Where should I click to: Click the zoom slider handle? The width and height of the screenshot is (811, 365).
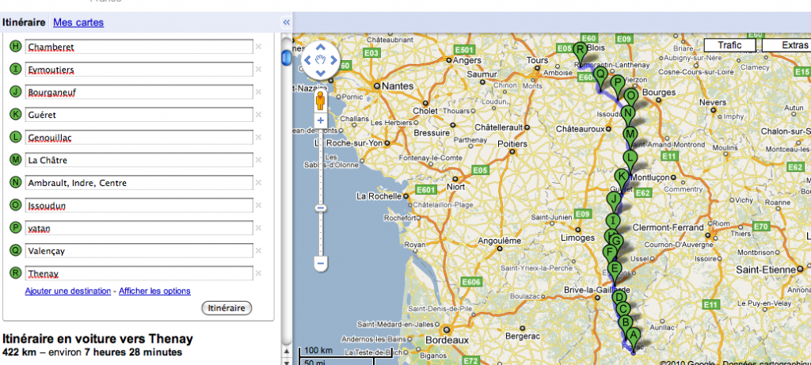point(320,207)
